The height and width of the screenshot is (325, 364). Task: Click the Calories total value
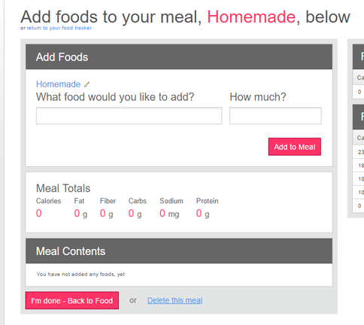39,214
